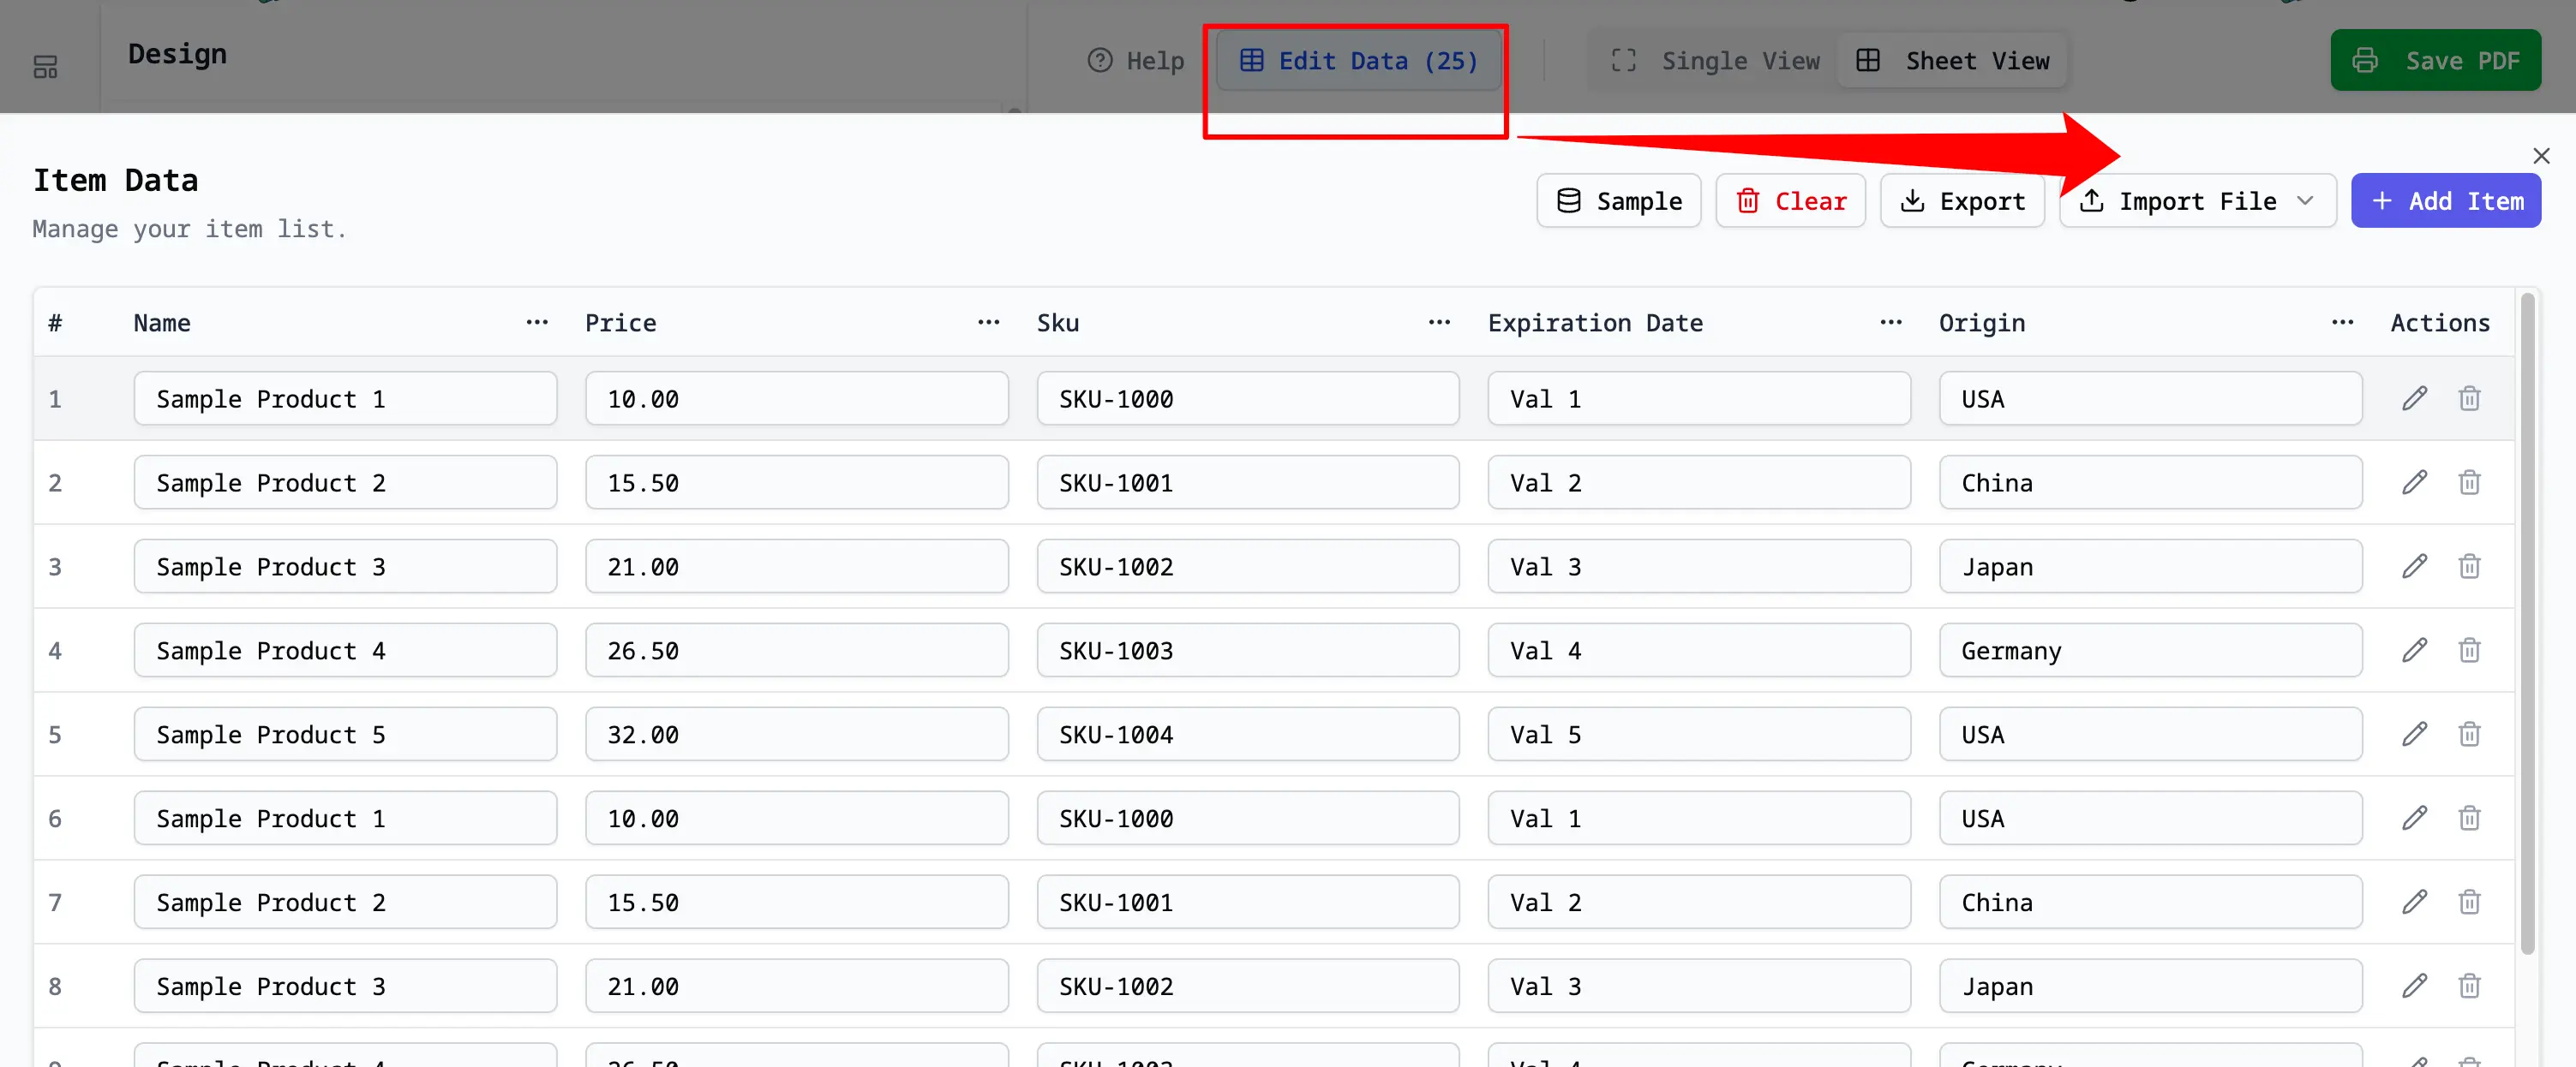Screen dimensions: 2576x1067
Task: Open Name column options menu
Action: pyautogui.click(x=537, y=323)
